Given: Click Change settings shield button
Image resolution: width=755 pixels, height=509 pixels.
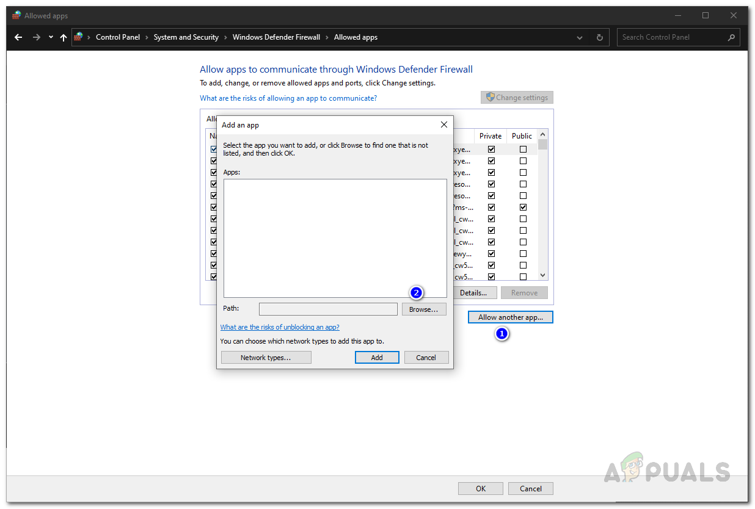Looking at the screenshot, I should point(517,98).
